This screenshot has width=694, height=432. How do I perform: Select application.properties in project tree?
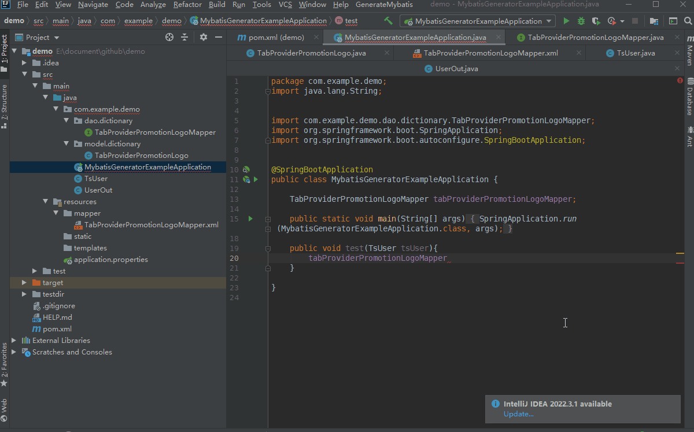coord(111,260)
